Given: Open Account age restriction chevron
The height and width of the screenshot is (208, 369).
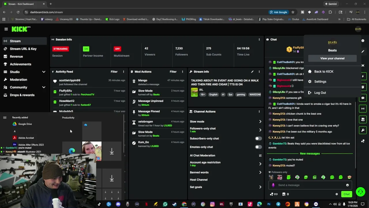Looking at the screenshot, I should pos(260,164).
